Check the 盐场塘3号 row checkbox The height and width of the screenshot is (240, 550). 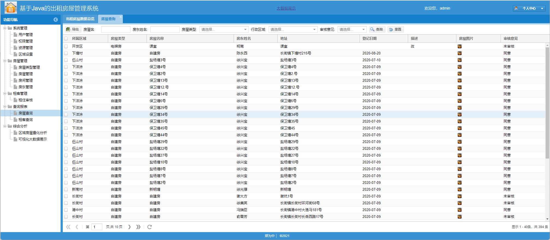click(66, 60)
